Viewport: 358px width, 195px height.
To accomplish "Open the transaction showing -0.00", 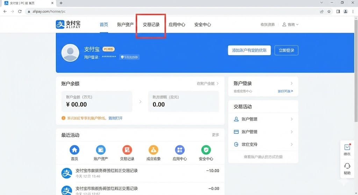I will pos(140,189).
